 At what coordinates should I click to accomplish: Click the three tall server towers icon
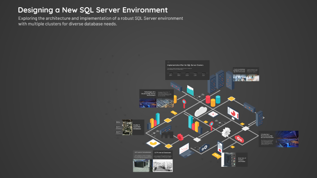221,81
